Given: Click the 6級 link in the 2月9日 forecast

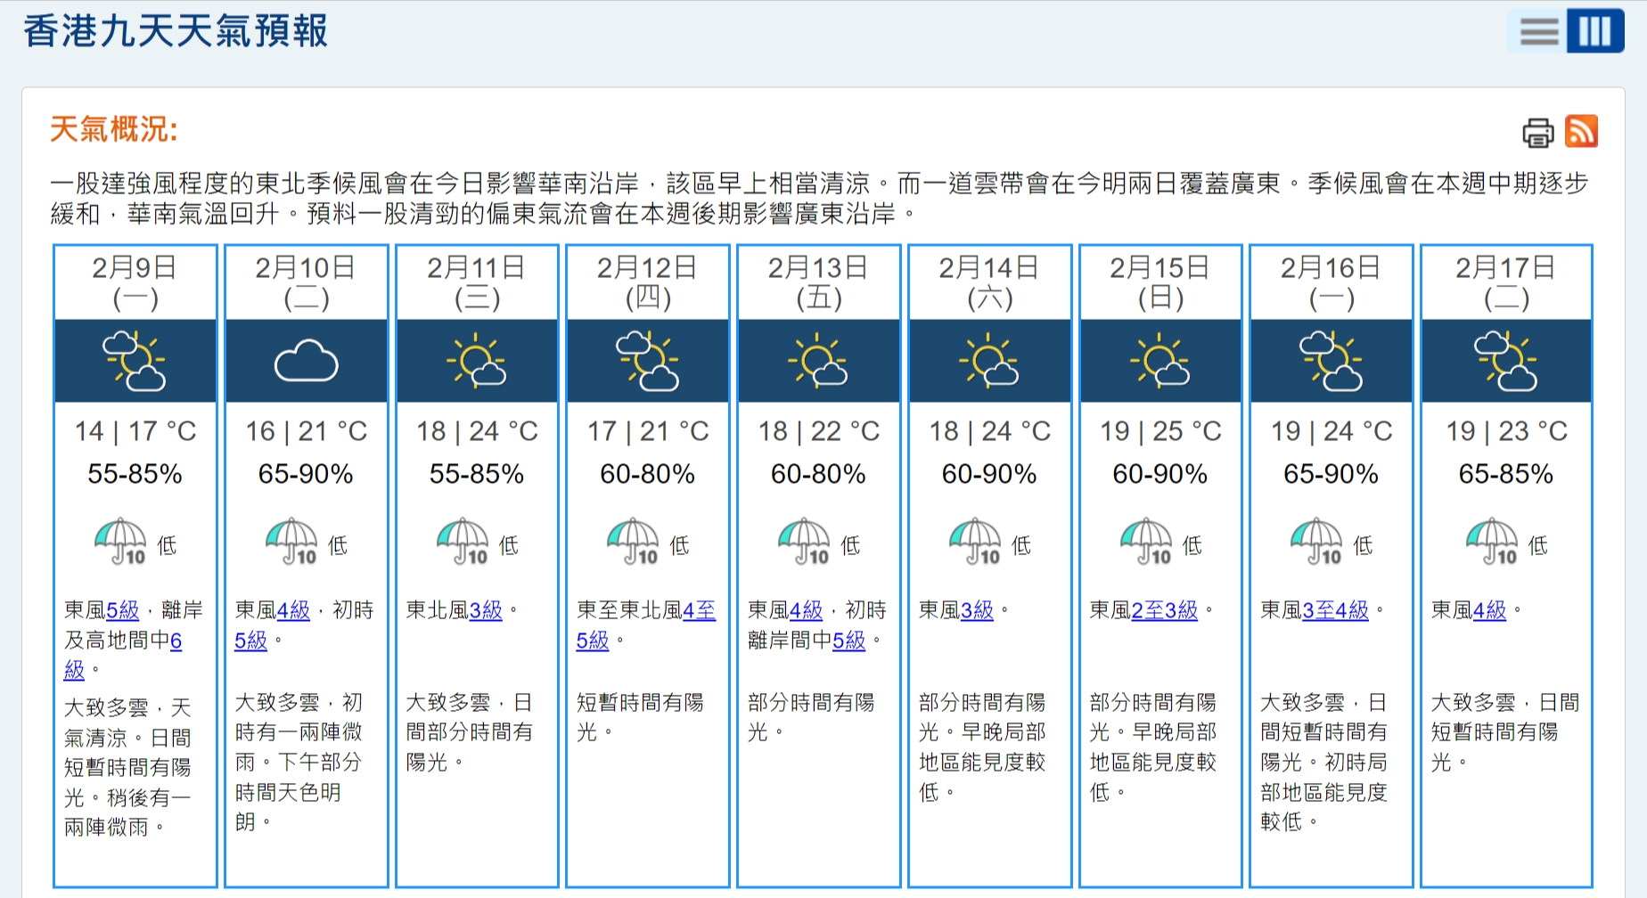Looking at the screenshot, I should (176, 643).
